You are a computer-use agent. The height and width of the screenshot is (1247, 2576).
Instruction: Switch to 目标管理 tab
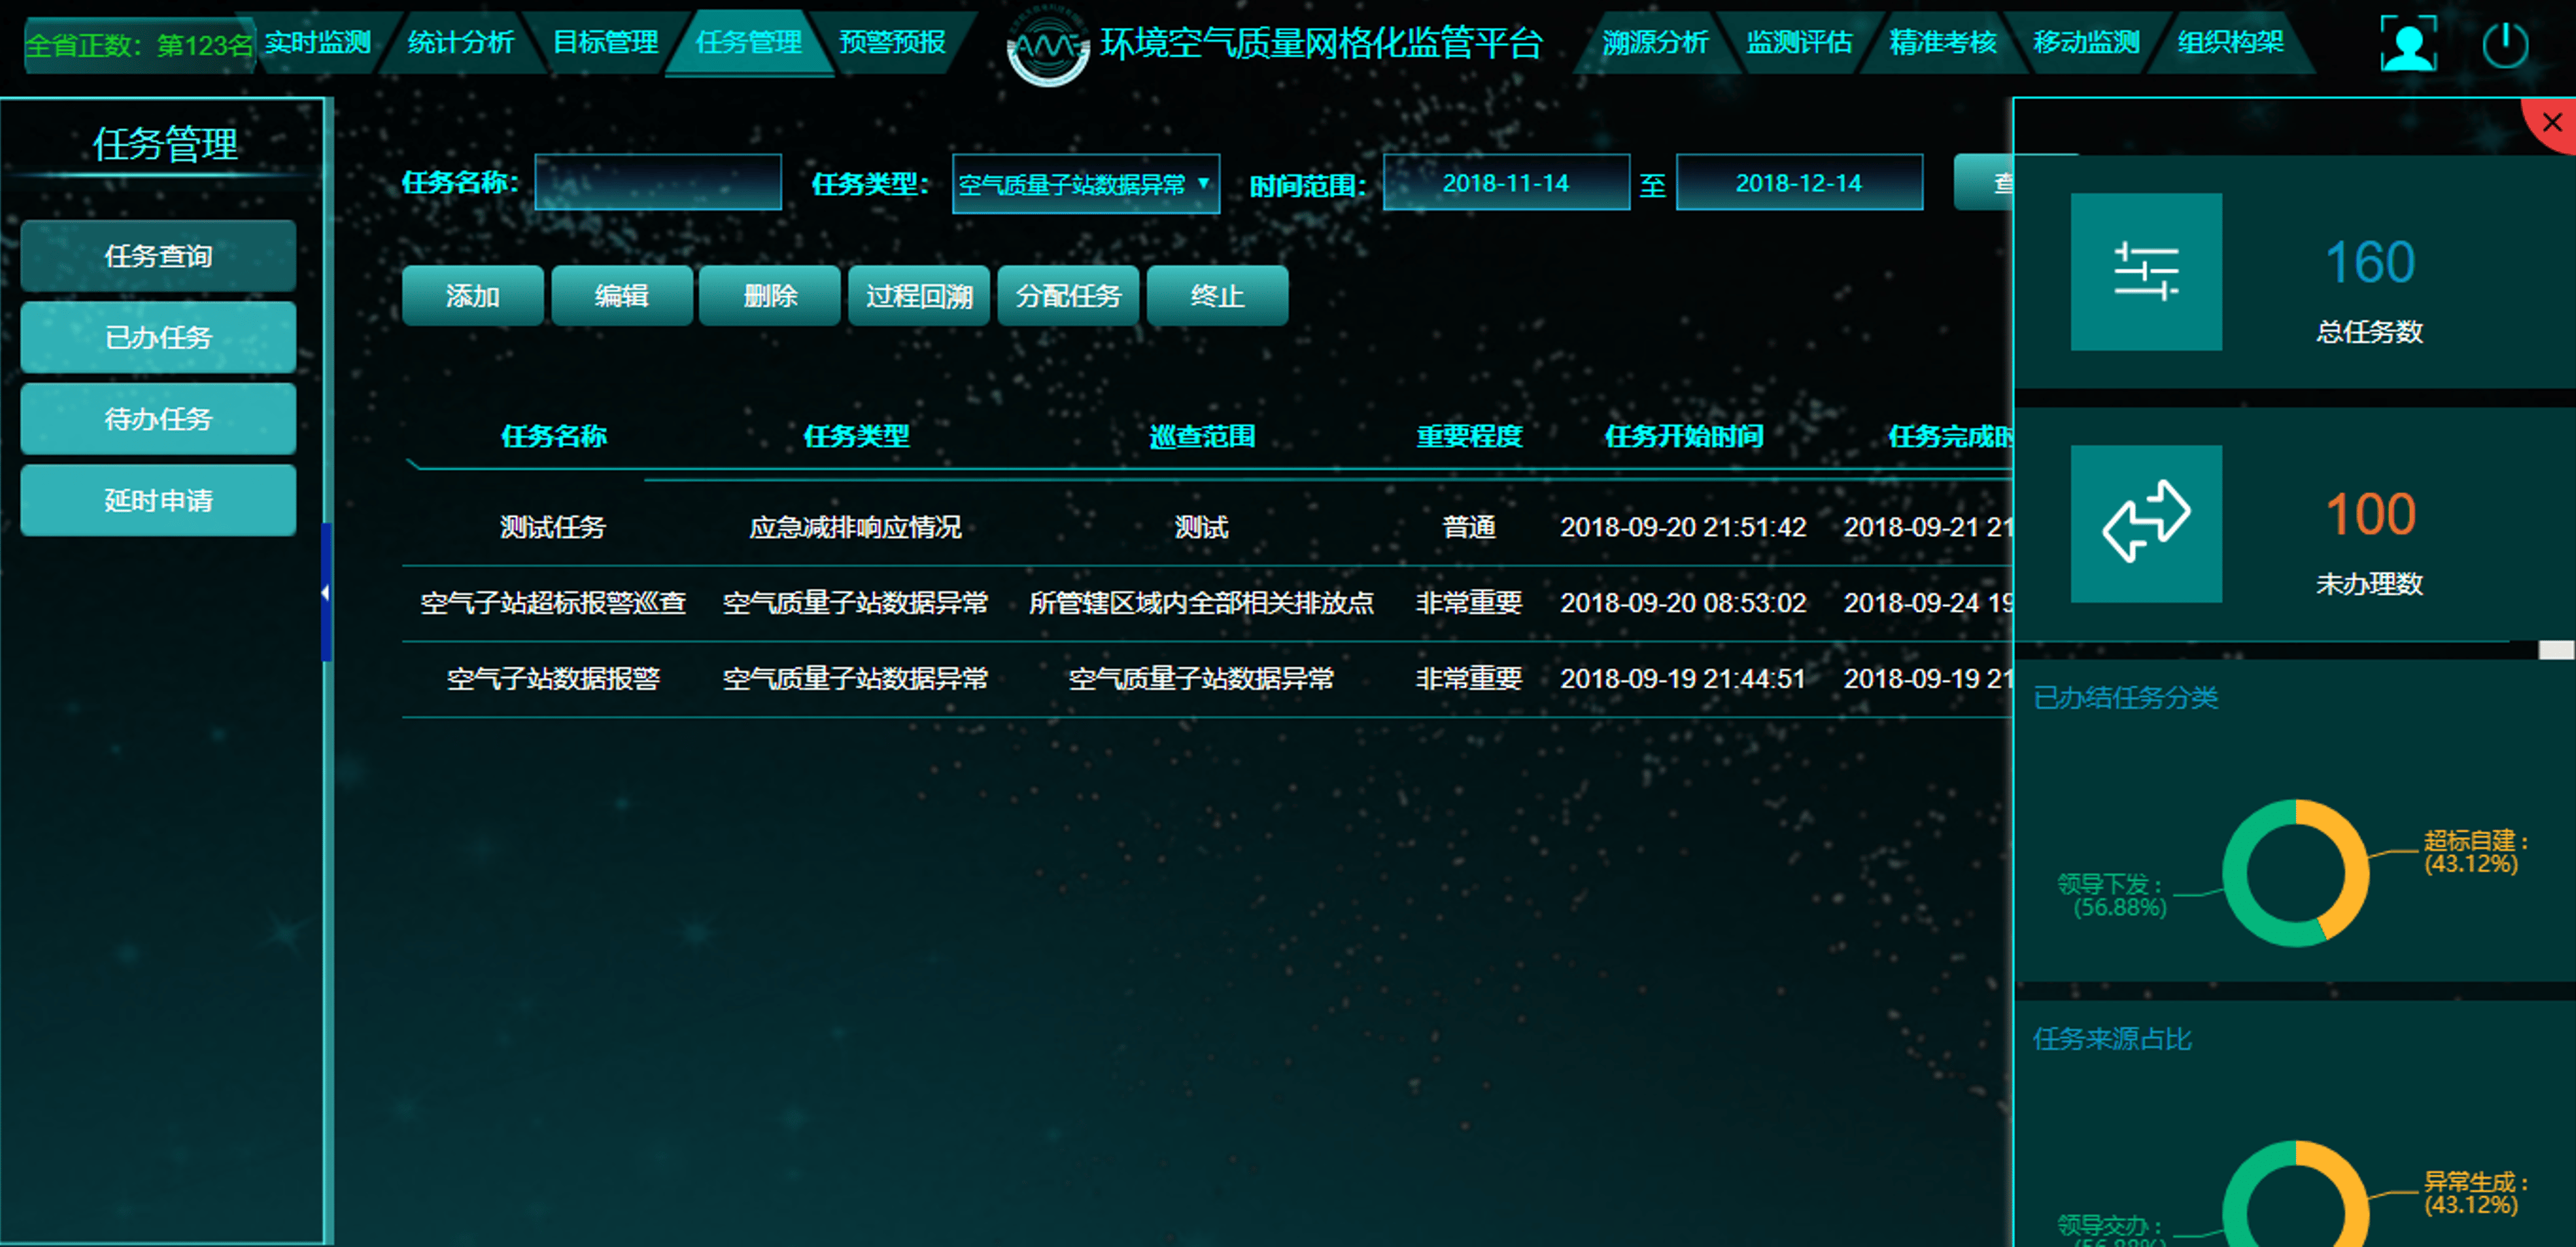(x=605, y=43)
